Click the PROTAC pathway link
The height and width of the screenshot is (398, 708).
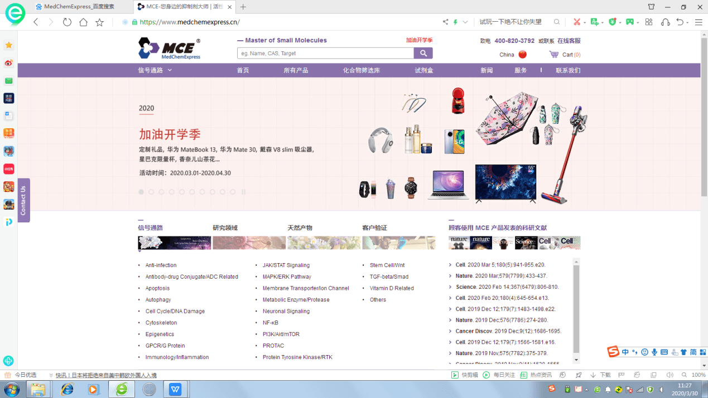273,346
